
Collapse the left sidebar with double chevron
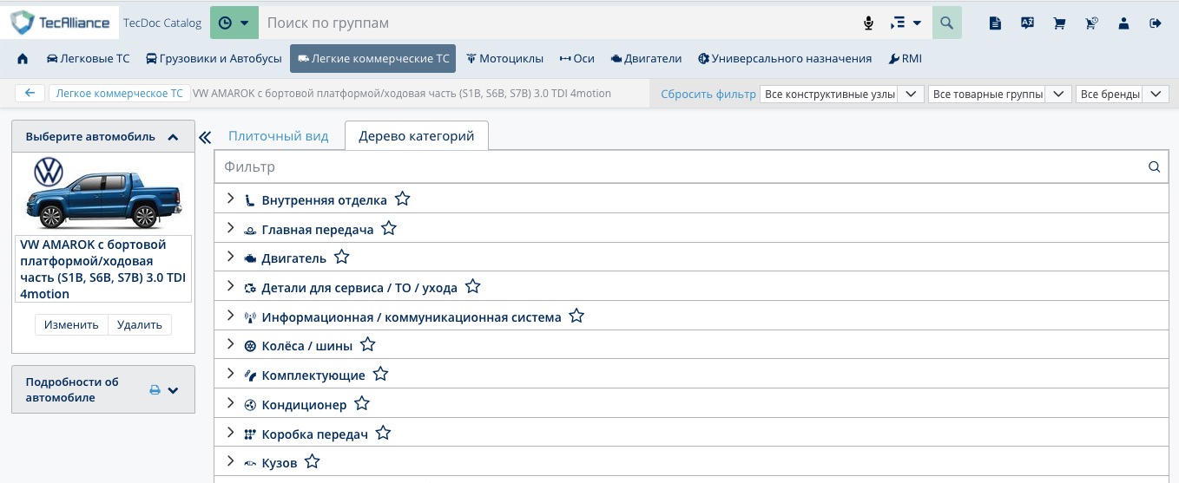click(x=205, y=137)
